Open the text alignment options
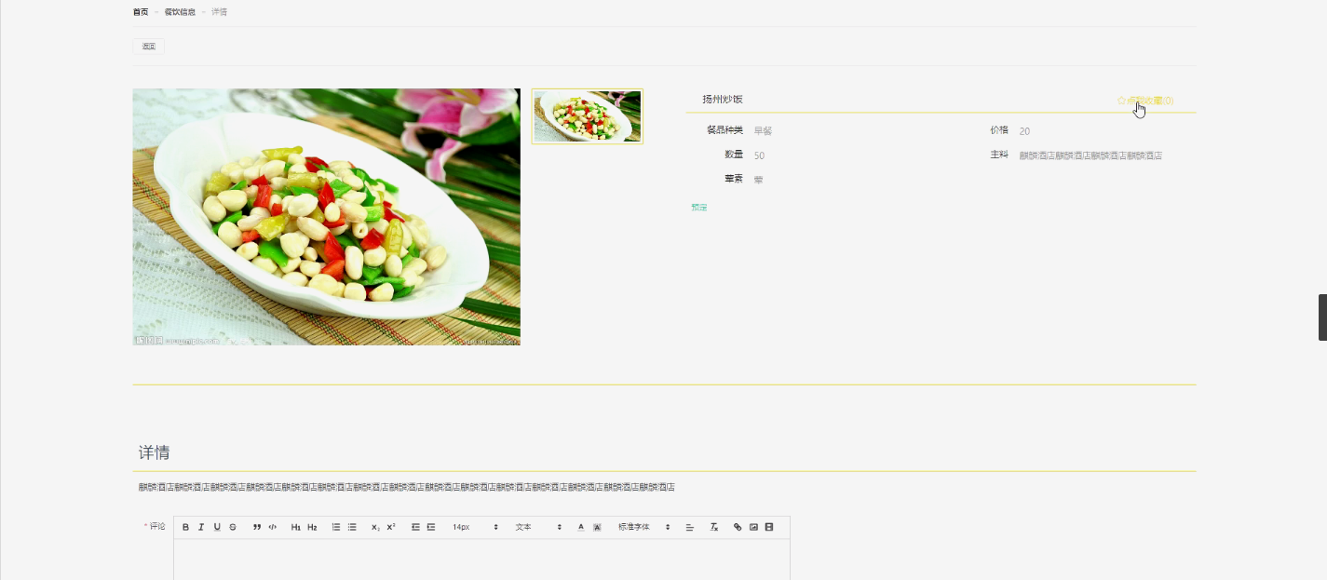Screen dimensions: 1327x580 690,527
